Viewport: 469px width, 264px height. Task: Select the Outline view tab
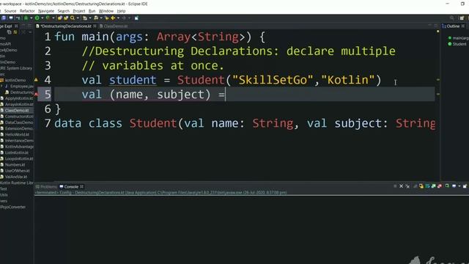[x=453, y=26]
